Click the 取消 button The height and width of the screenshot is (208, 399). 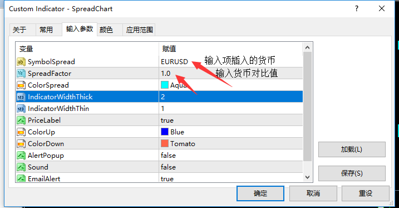313,194
